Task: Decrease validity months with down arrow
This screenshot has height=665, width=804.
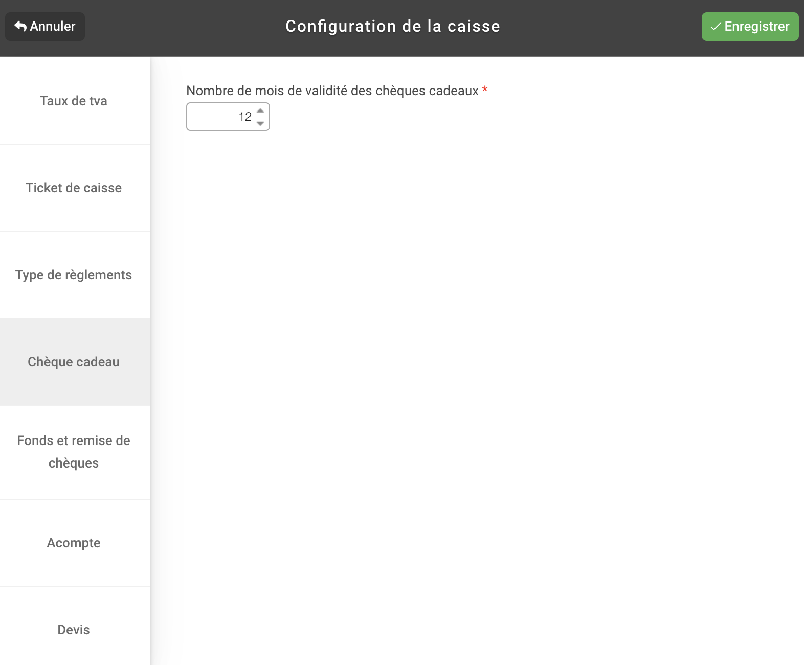Action: [x=260, y=123]
